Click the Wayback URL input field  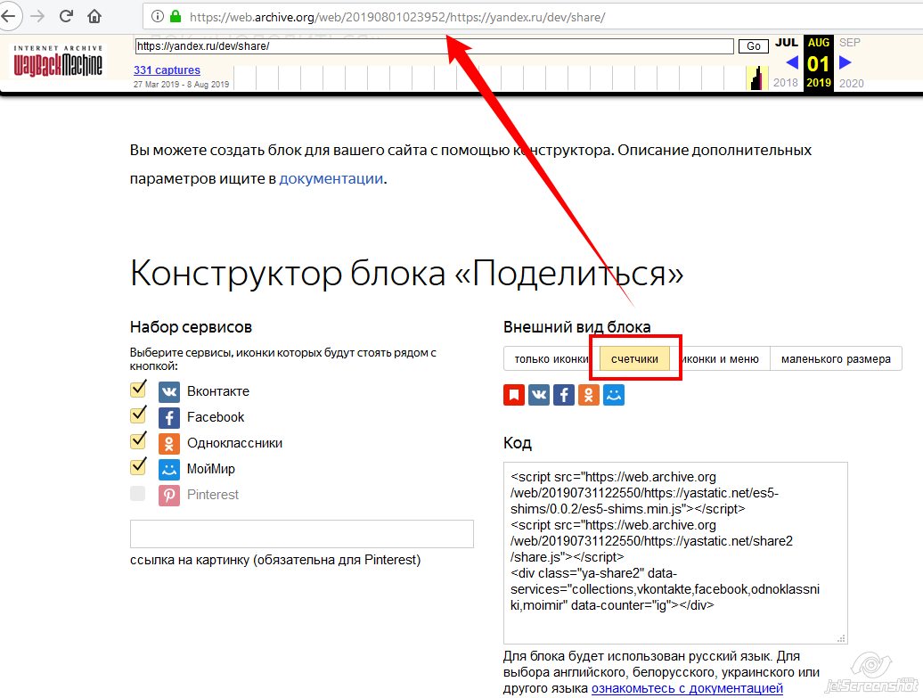[435, 46]
